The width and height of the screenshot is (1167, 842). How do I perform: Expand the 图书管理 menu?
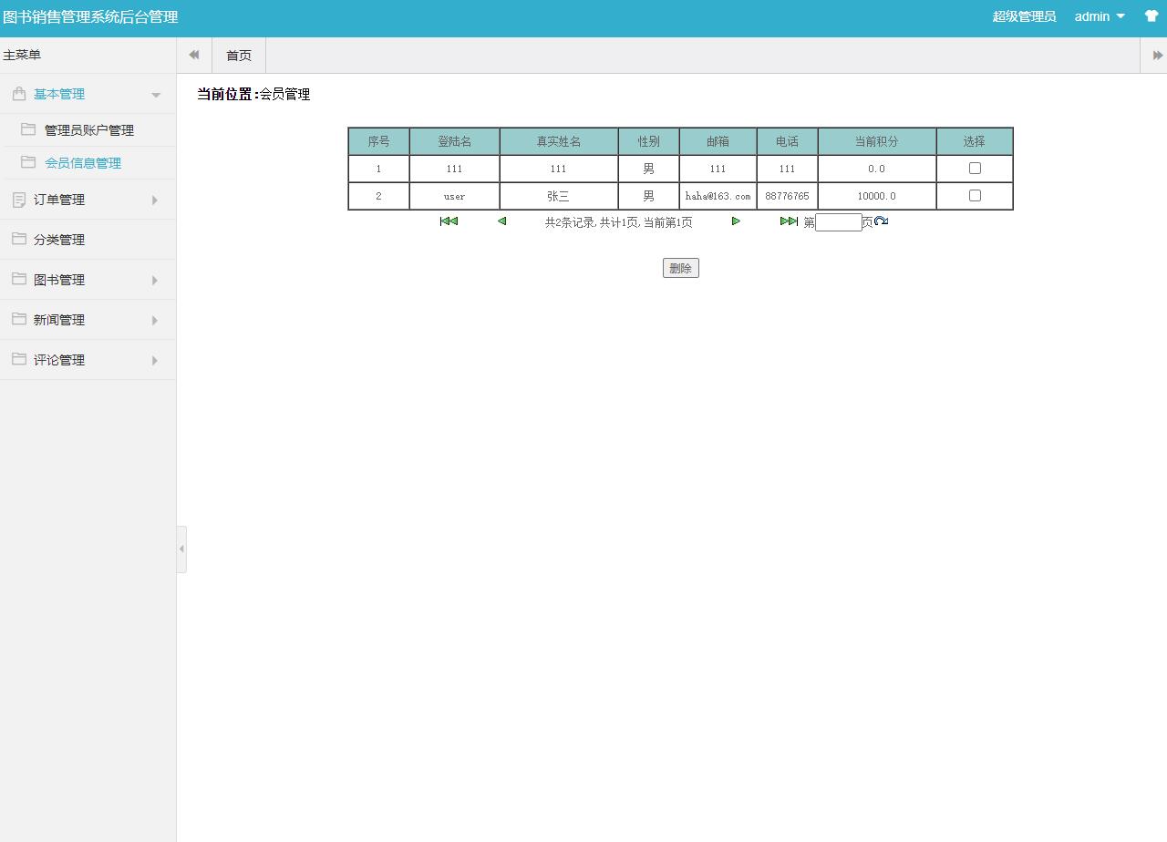pyautogui.click(x=58, y=279)
